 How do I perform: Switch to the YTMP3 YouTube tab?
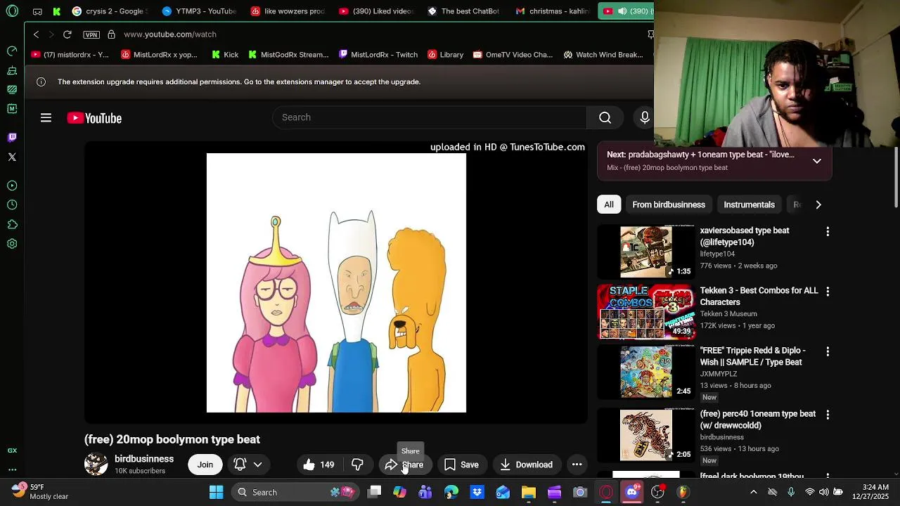tap(199, 11)
